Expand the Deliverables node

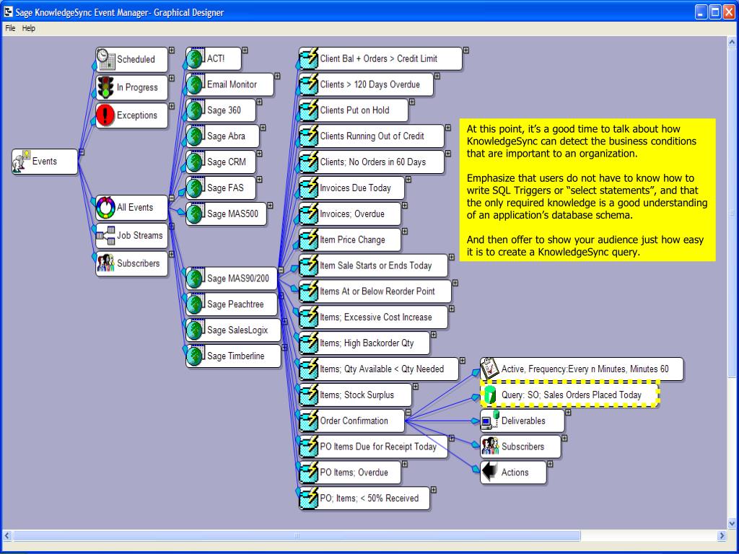point(569,412)
